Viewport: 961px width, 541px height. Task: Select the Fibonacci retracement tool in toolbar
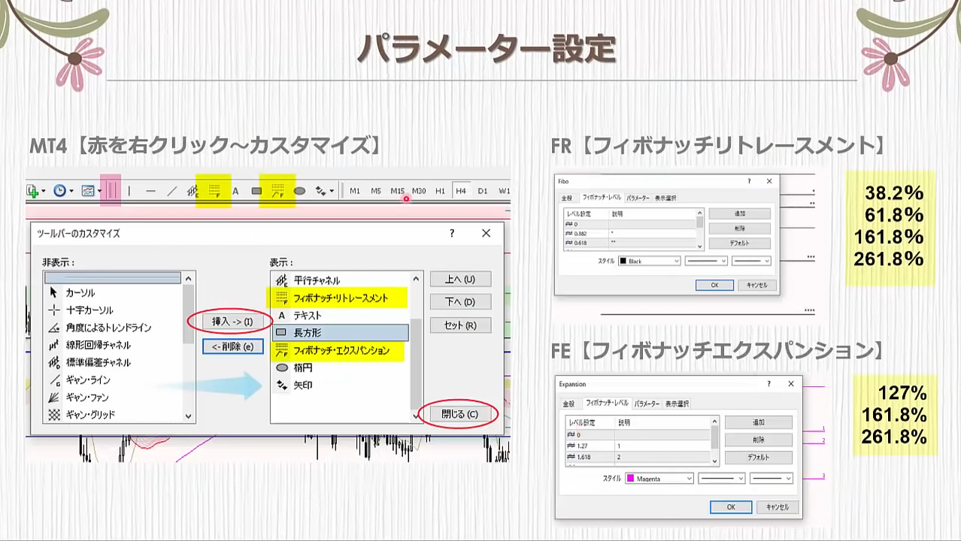[x=214, y=191]
